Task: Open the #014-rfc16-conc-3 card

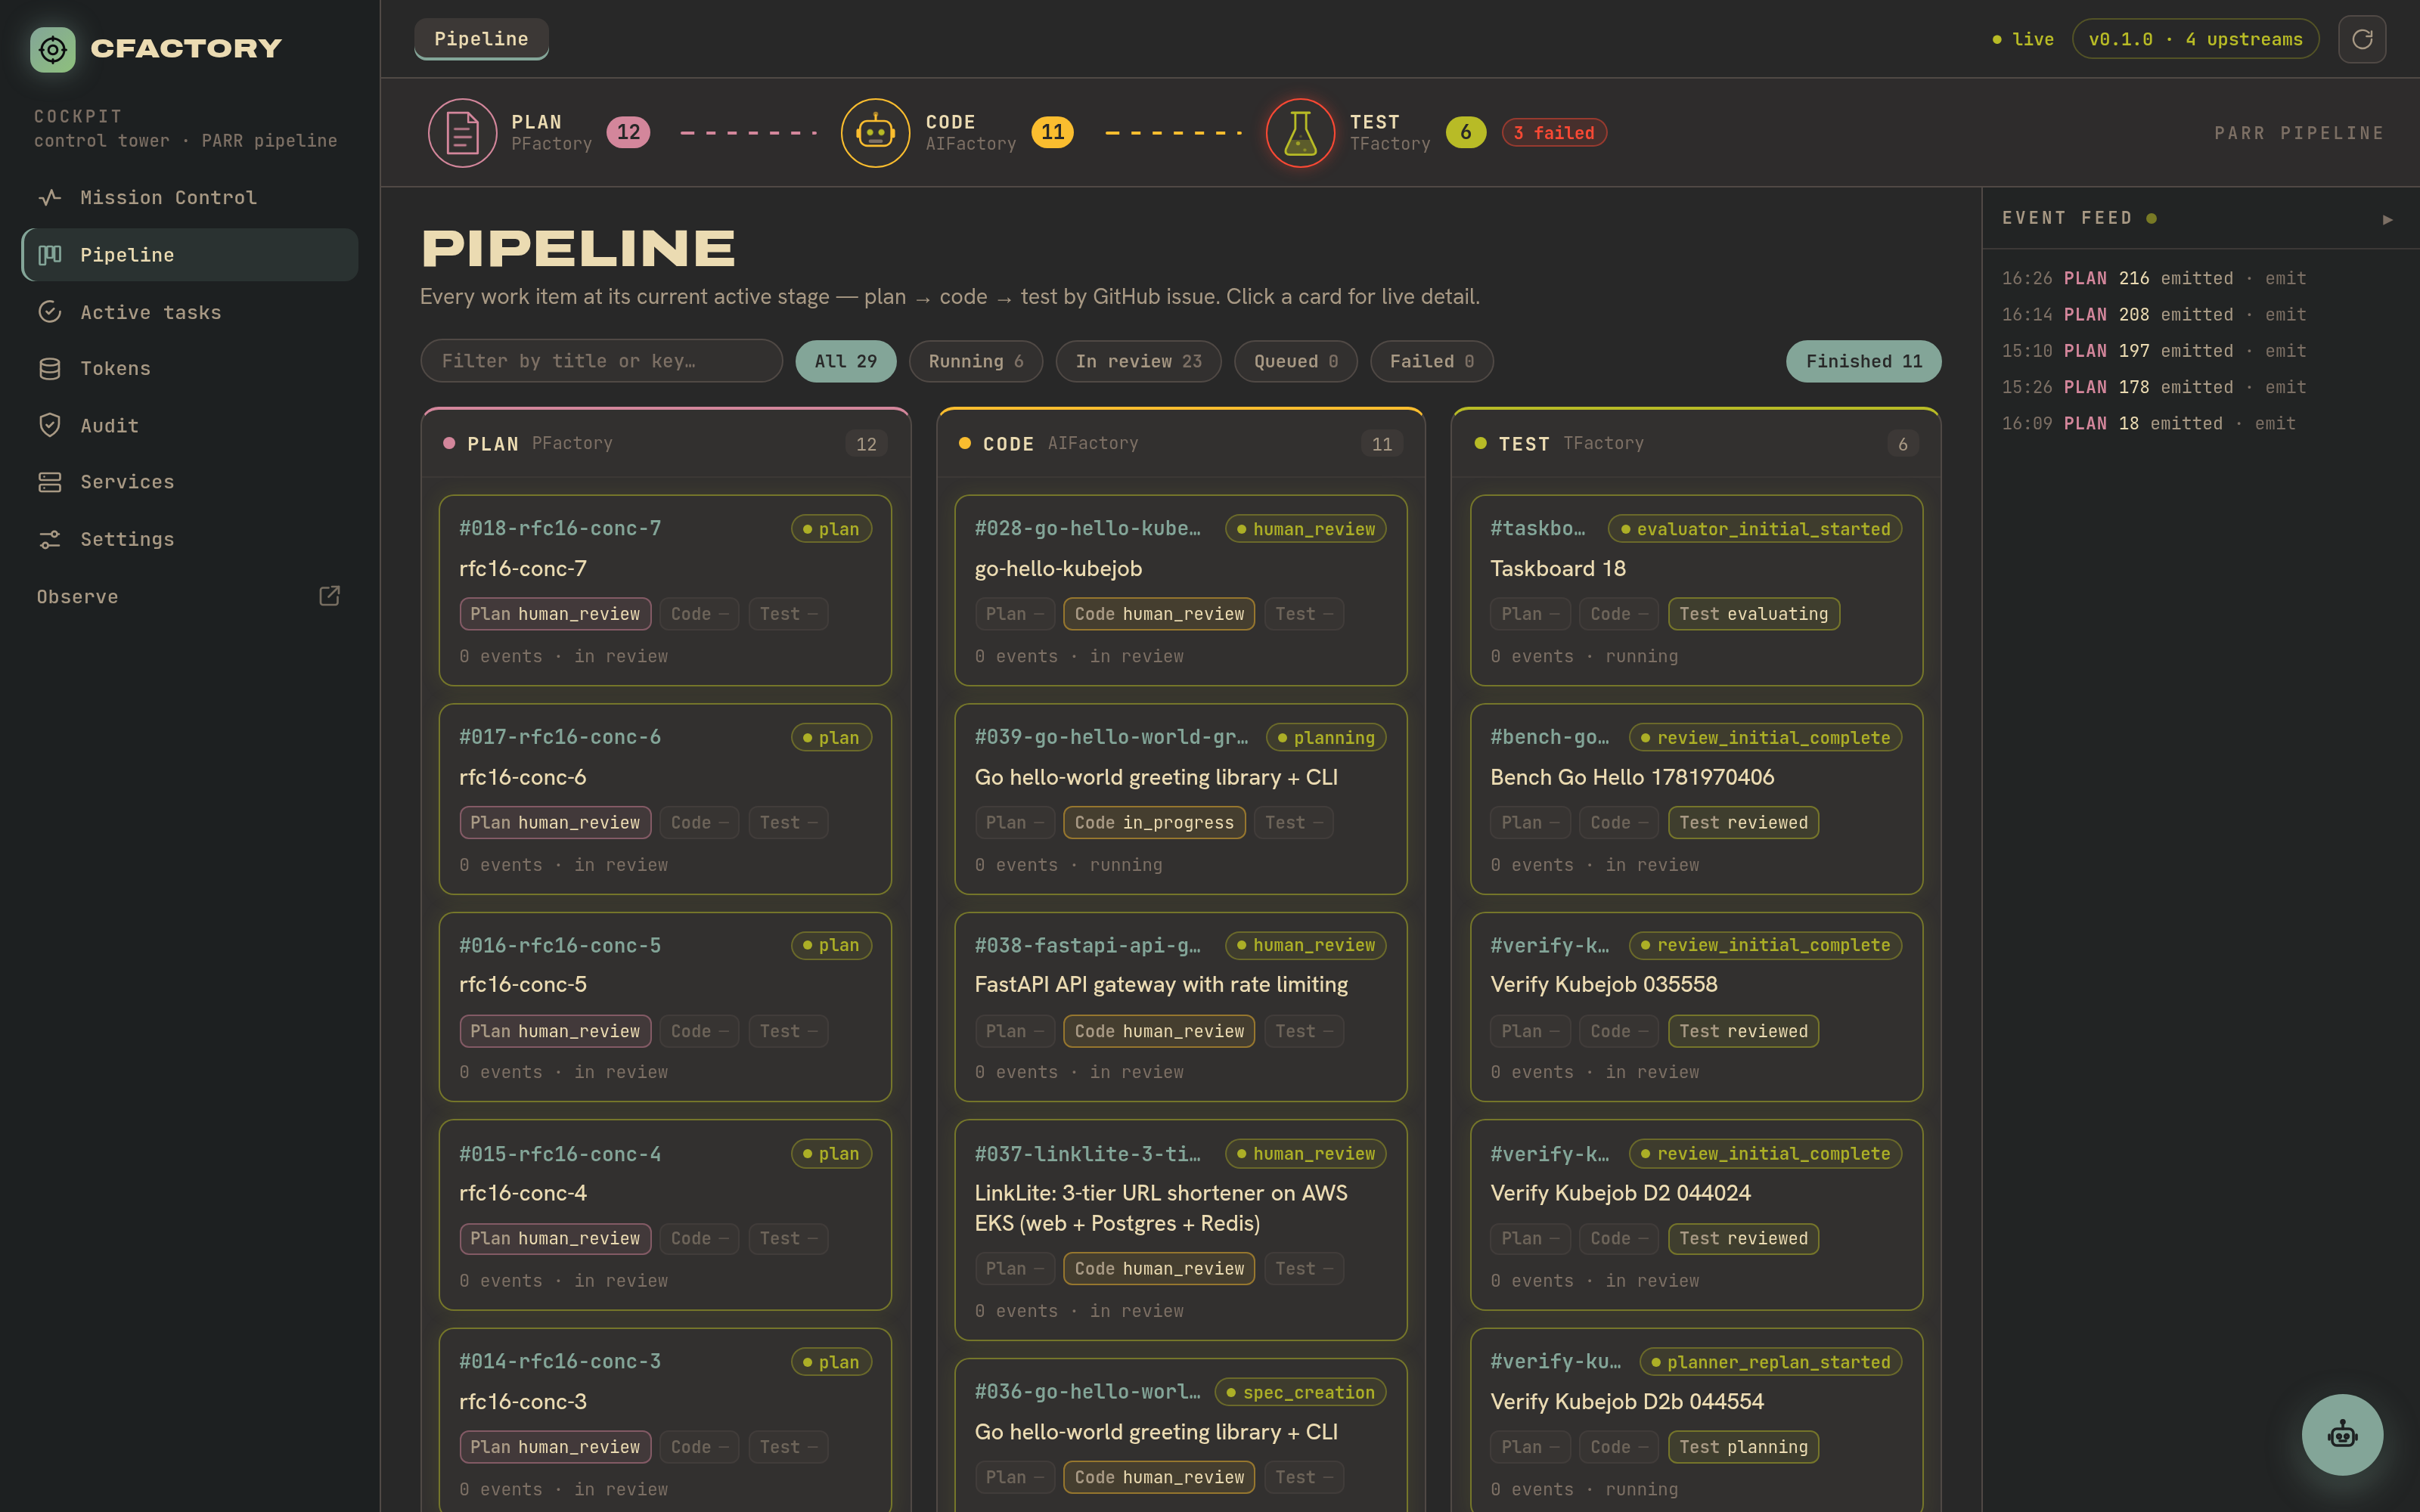Action: pyautogui.click(x=665, y=1420)
